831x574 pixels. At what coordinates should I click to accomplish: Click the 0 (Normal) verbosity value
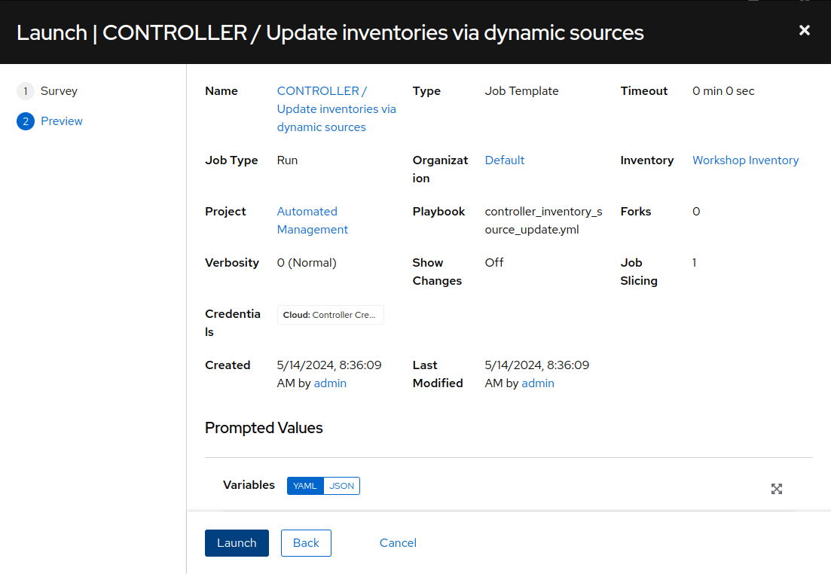pos(307,262)
